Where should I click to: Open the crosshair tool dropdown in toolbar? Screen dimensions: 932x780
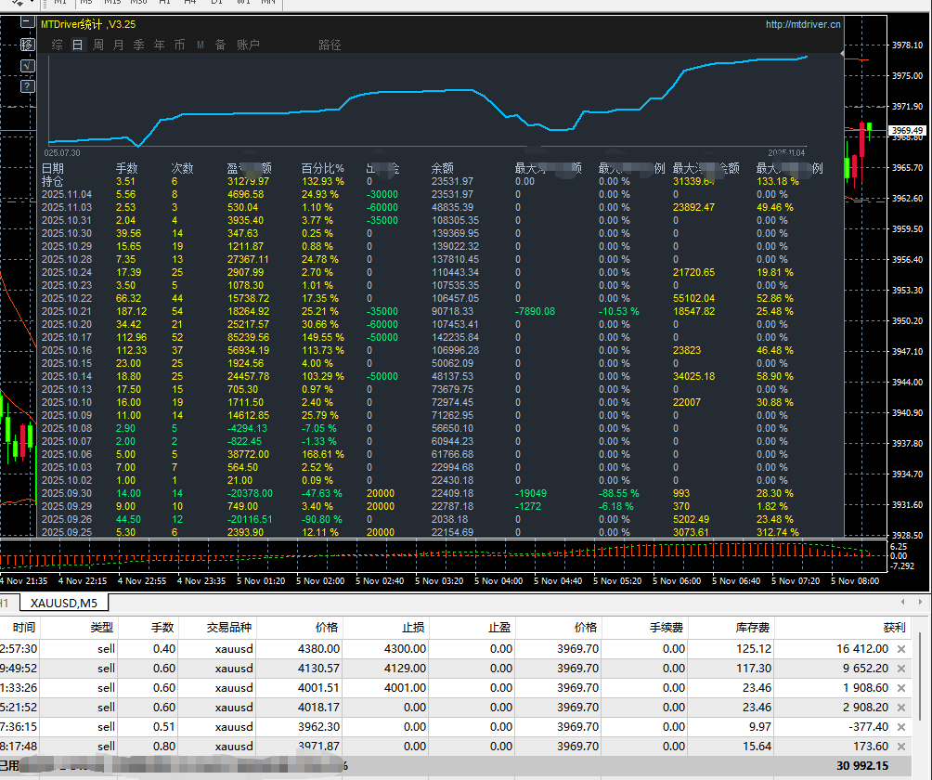click(19, 3)
